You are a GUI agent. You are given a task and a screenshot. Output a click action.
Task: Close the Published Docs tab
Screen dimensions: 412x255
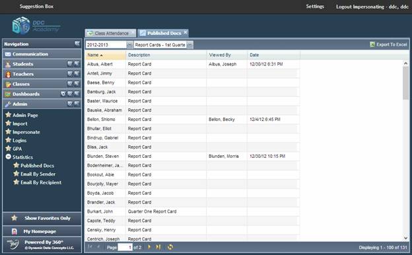coord(186,32)
